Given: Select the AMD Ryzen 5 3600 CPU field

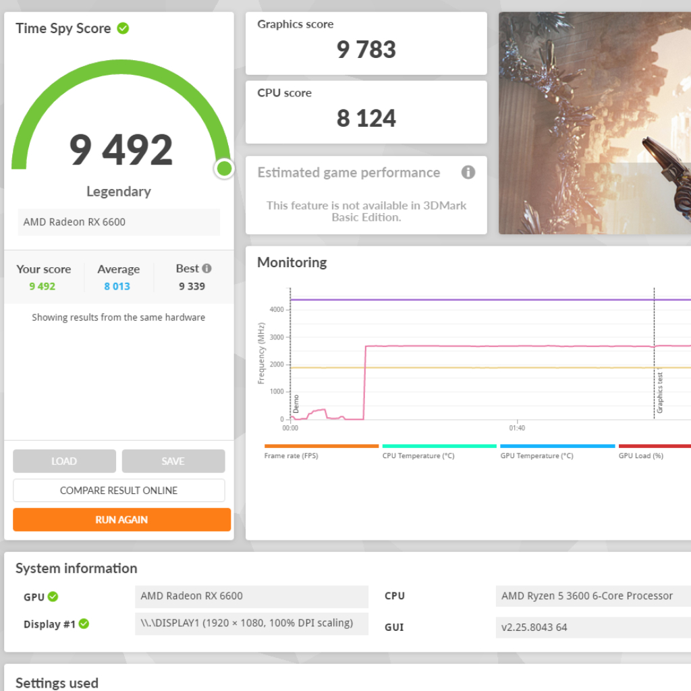Looking at the screenshot, I should click(x=593, y=597).
